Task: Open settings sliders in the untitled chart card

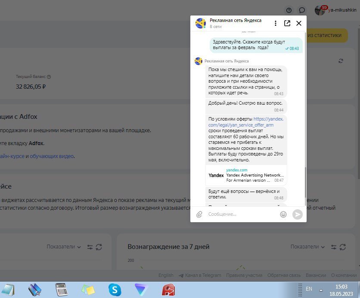Action: (90, 247)
